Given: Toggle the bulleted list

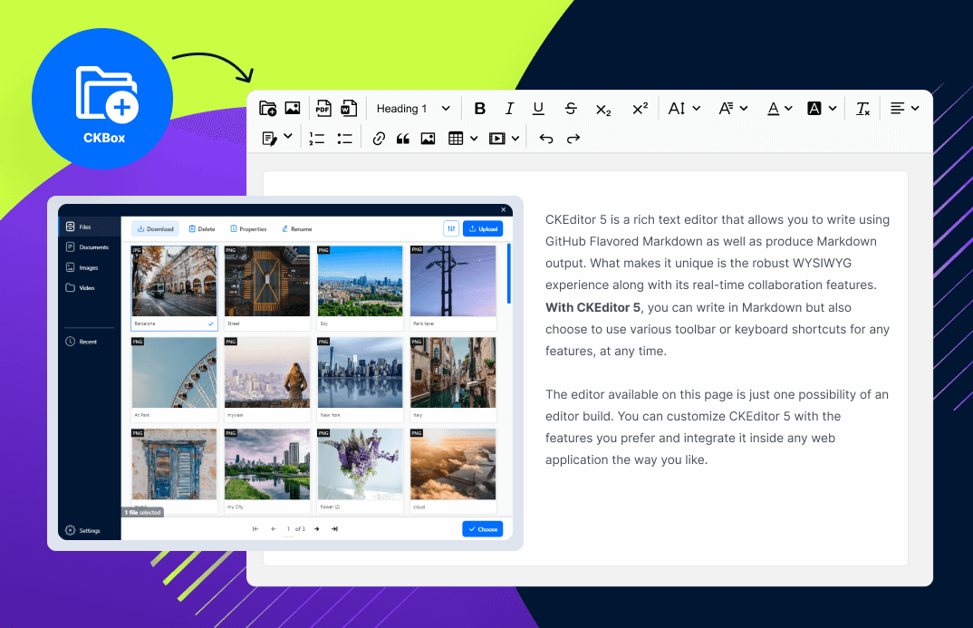Looking at the screenshot, I should (x=344, y=139).
